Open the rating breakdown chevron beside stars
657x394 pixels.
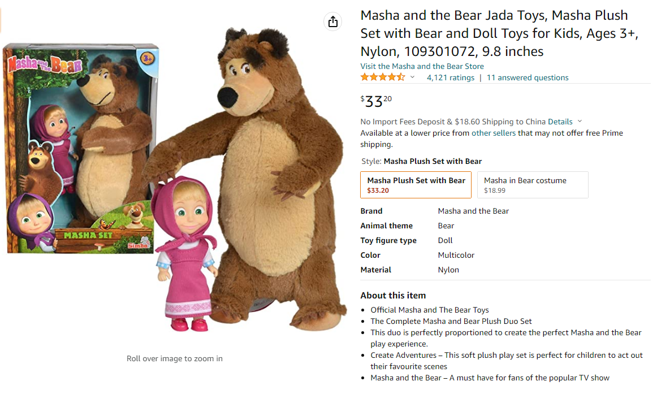(x=412, y=77)
